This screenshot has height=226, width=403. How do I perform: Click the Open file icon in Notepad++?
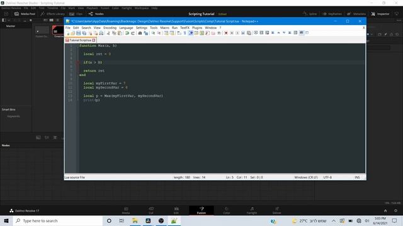[x=73, y=33]
